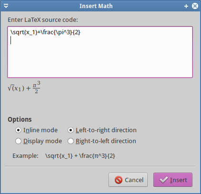Click the rendered formula preview
The image size is (201, 194).
tap(24, 87)
